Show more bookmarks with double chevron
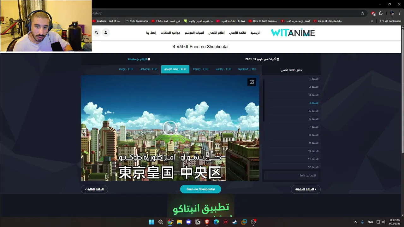The image size is (404, 227). (371, 21)
